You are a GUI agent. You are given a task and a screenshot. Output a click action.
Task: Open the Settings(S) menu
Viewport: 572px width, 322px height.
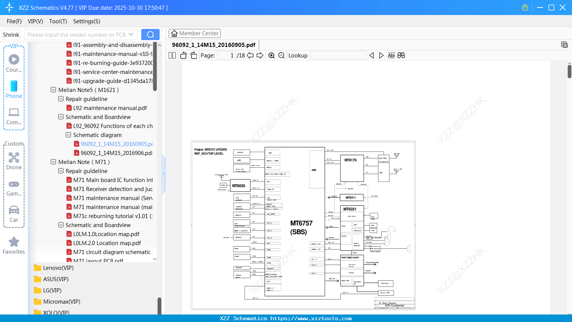coord(87,21)
